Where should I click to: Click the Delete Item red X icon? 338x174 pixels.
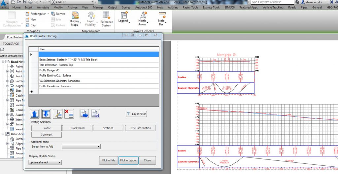click(x=69, y=114)
